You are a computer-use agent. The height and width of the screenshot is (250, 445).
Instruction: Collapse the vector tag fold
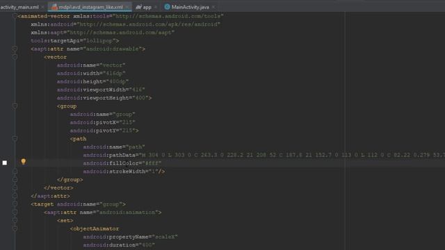[x=15, y=57]
